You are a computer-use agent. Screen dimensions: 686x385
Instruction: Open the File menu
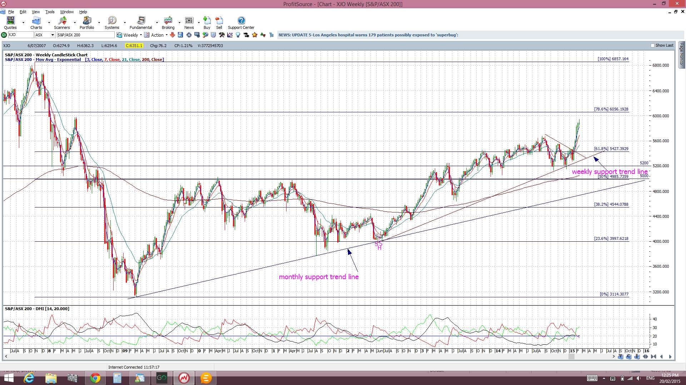pos(11,12)
